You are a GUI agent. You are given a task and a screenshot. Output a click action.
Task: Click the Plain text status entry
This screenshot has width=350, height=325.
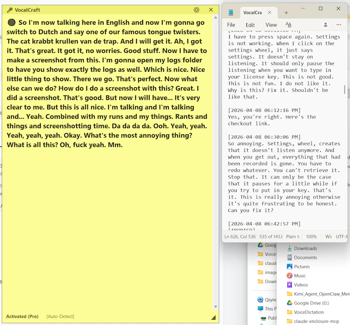tap(293, 236)
